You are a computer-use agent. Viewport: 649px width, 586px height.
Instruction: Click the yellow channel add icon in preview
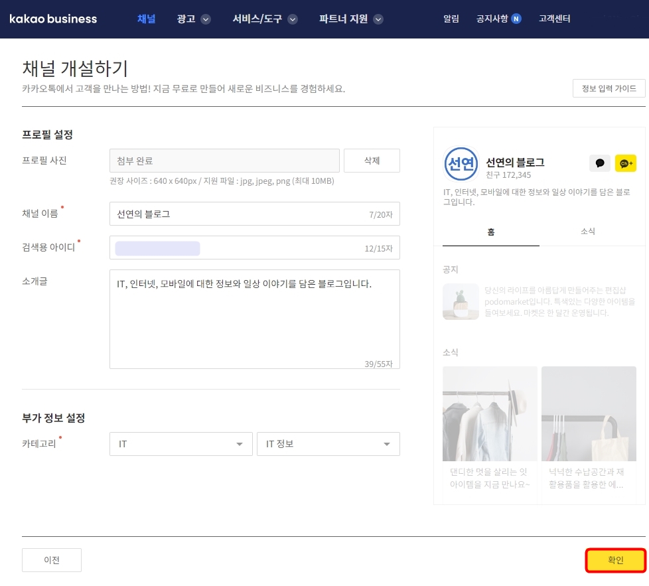(x=625, y=163)
